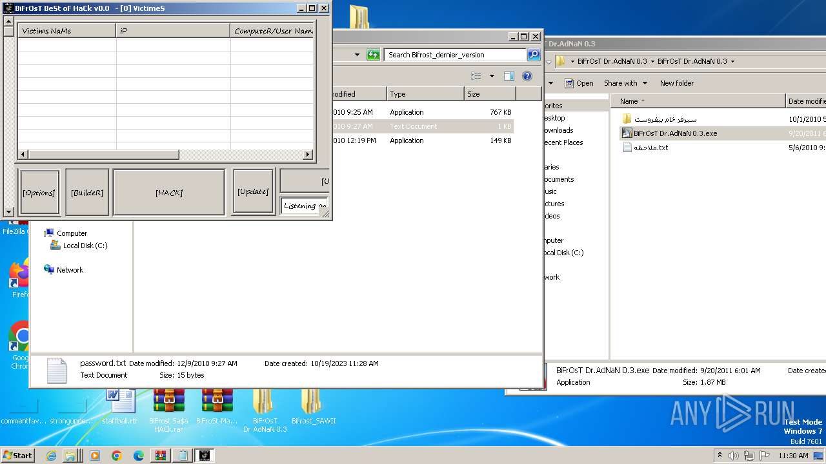826x464 pixels.
Task: Click the volume speaker tray icon
Action: tap(734, 455)
